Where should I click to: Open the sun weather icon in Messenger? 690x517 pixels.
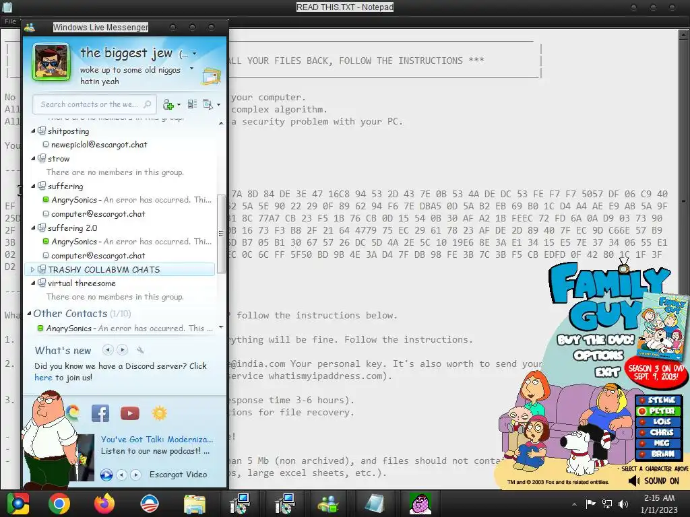(159, 413)
